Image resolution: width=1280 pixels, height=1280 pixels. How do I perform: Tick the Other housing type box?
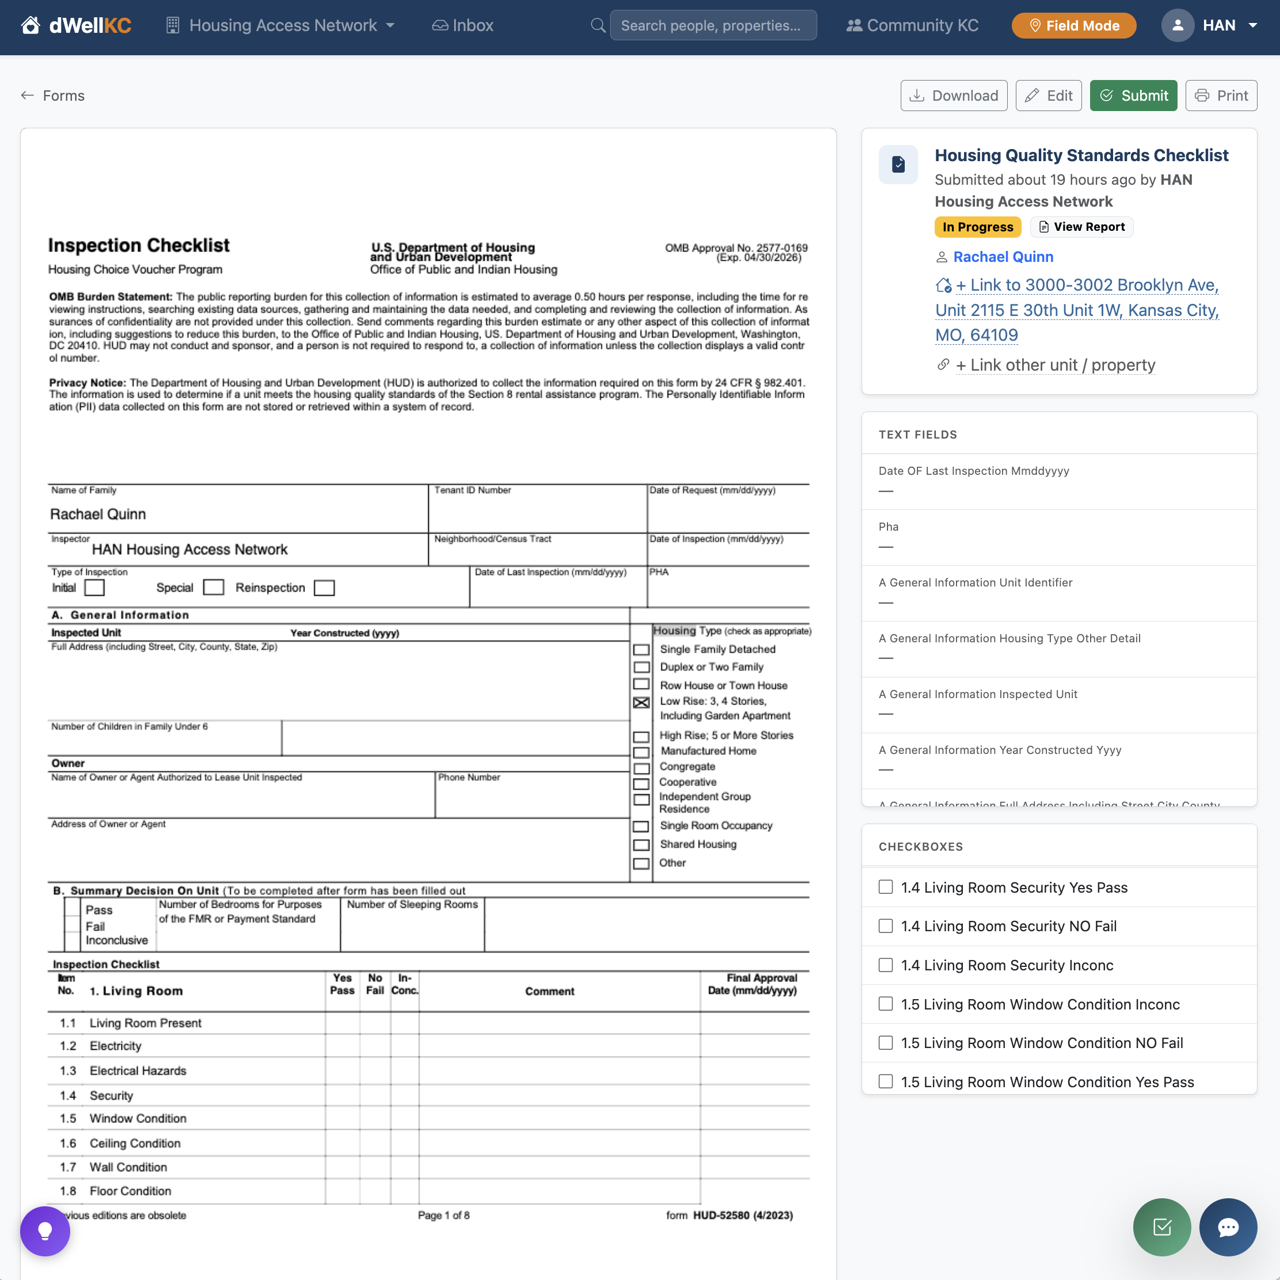[x=641, y=863]
